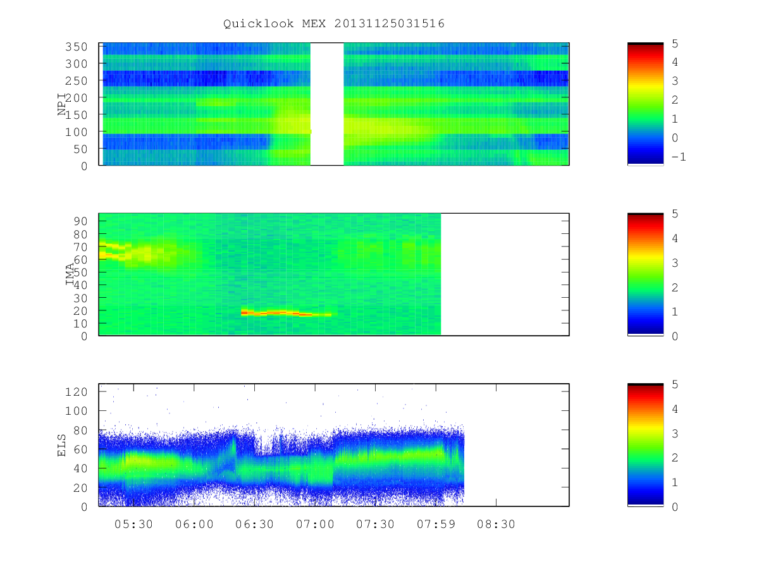
Task: Click the 06:30 time tick label
Action: click(254, 524)
